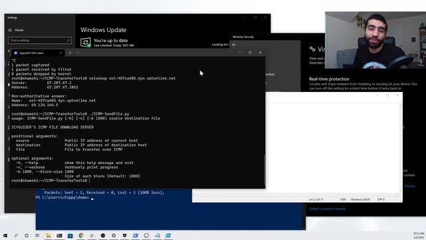The image size is (426, 240).
Task: Click Submit a sample manually link
Action: click(327, 209)
